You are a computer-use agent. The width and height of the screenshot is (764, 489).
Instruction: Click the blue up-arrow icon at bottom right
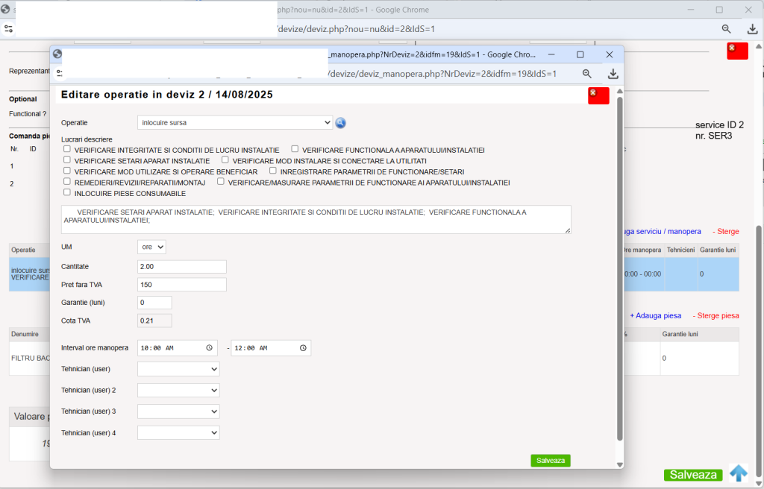point(738,473)
